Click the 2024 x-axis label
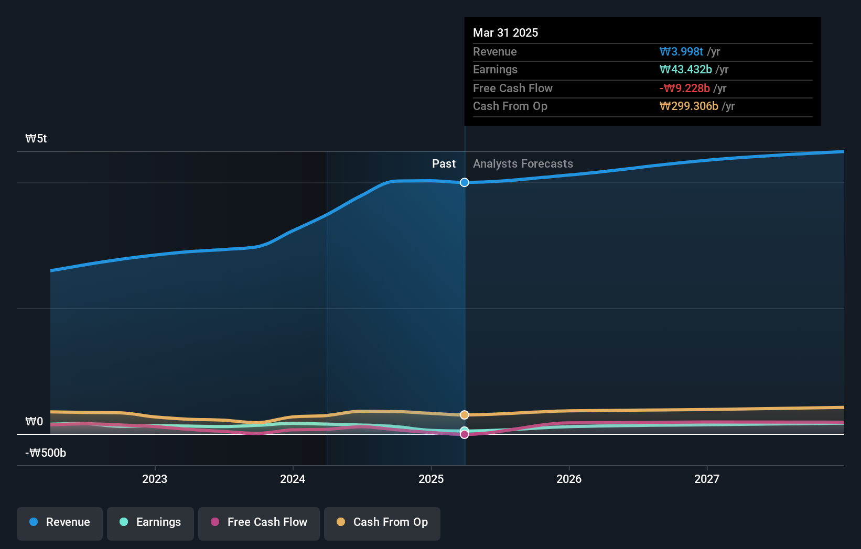Image resolution: width=861 pixels, height=549 pixels. (293, 479)
